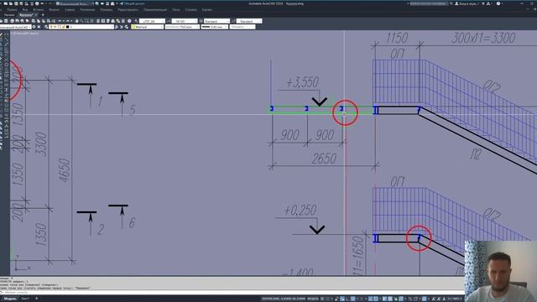The width and height of the screenshot is (537, 302).
Task: Toggle current layer lock icon
Action: [63, 27]
